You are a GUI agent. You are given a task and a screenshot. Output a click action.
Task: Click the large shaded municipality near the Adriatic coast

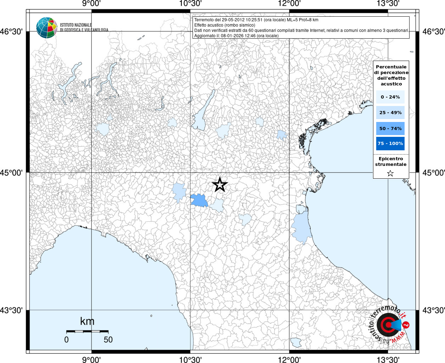pos(301,228)
